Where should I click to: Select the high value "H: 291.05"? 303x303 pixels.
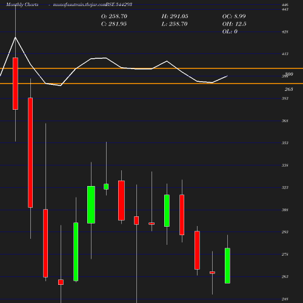(175, 16)
